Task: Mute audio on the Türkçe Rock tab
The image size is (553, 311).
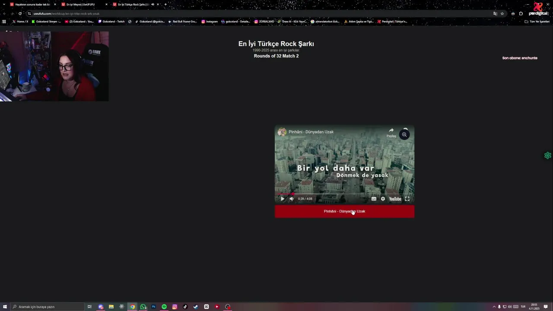Action: tap(153, 4)
